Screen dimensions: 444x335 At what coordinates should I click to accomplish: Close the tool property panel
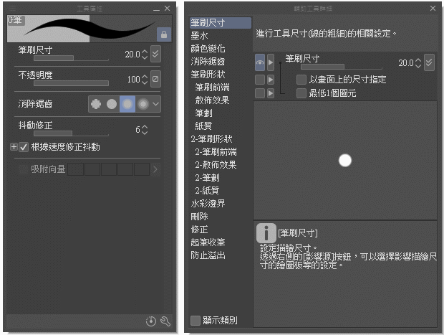click(x=167, y=8)
